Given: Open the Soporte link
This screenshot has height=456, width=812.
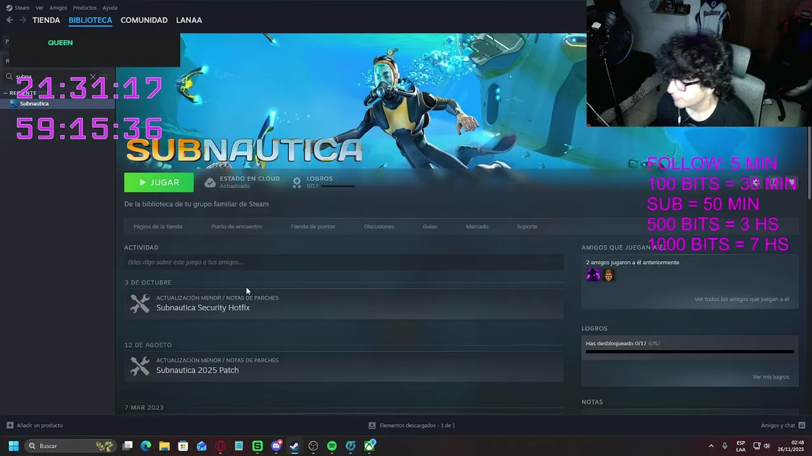Looking at the screenshot, I should [527, 226].
